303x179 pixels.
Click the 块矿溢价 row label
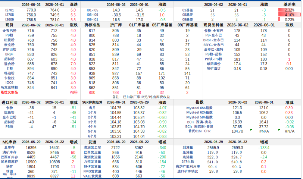point(213,68)
